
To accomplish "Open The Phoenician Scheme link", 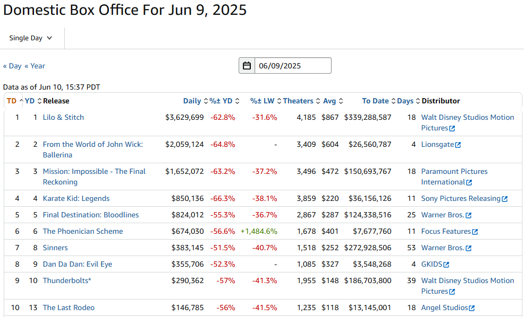I will coord(83,231).
